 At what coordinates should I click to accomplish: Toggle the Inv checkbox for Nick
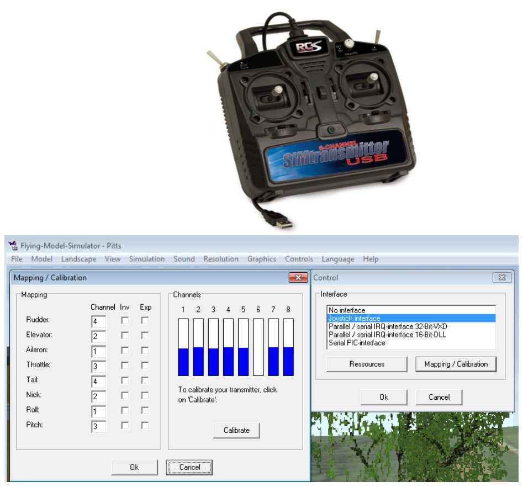[125, 395]
